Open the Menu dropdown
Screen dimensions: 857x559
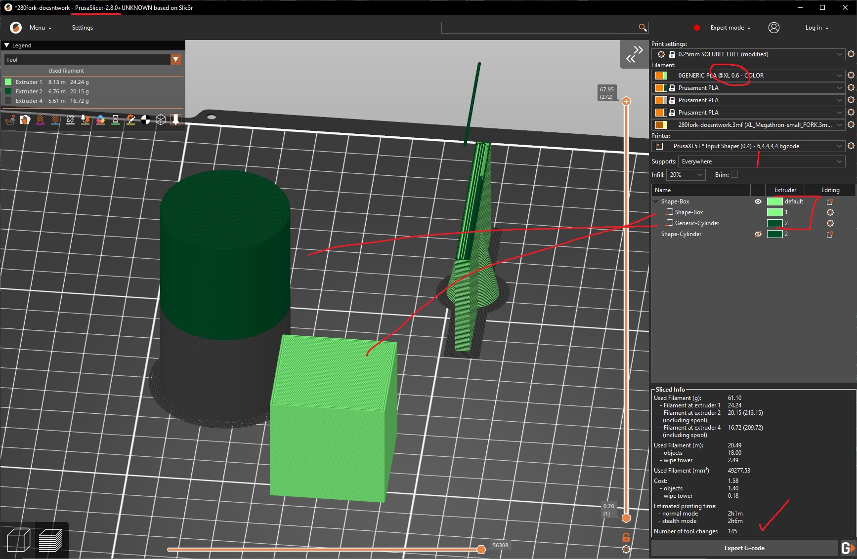(40, 28)
